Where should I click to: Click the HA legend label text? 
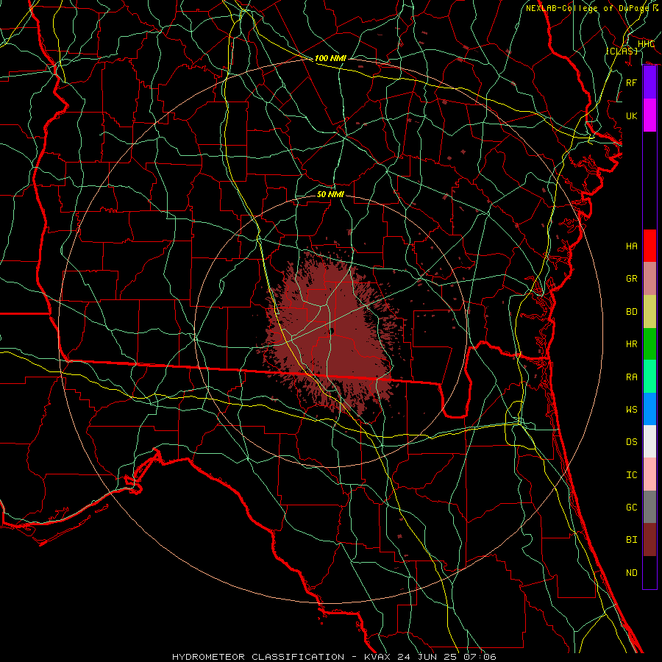point(632,246)
